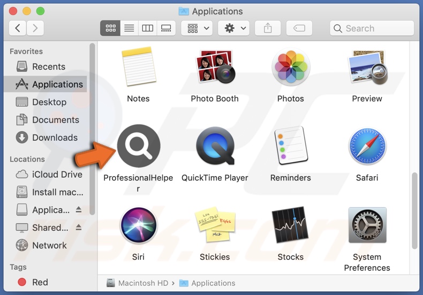Switch to column view
This screenshot has height=295, width=423.
[148, 28]
